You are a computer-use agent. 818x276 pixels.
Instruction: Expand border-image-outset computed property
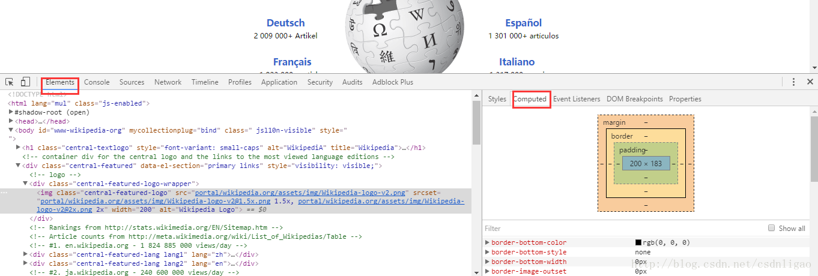click(x=488, y=272)
